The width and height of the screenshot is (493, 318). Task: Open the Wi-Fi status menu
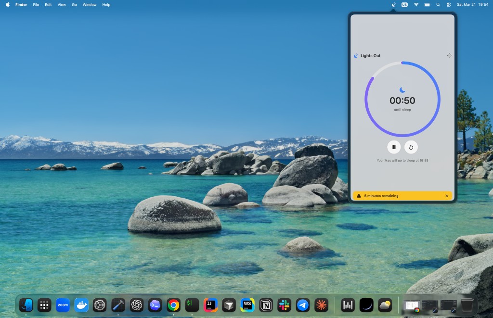pyautogui.click(x=416, y=5)
